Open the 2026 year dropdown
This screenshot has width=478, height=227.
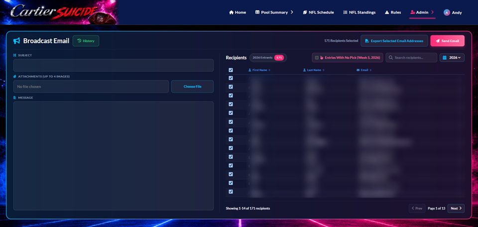point(452,58)
